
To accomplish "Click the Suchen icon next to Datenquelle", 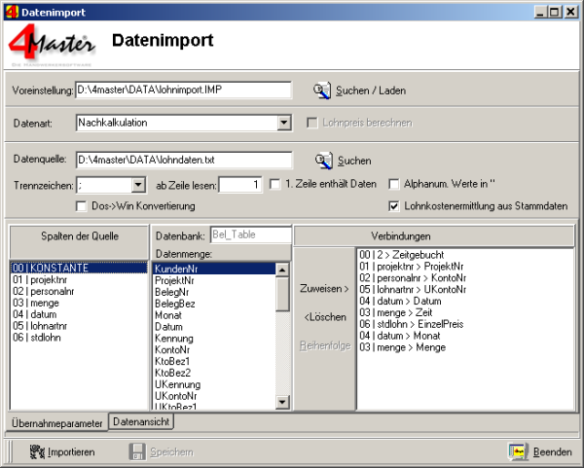I will pos(322,160).
